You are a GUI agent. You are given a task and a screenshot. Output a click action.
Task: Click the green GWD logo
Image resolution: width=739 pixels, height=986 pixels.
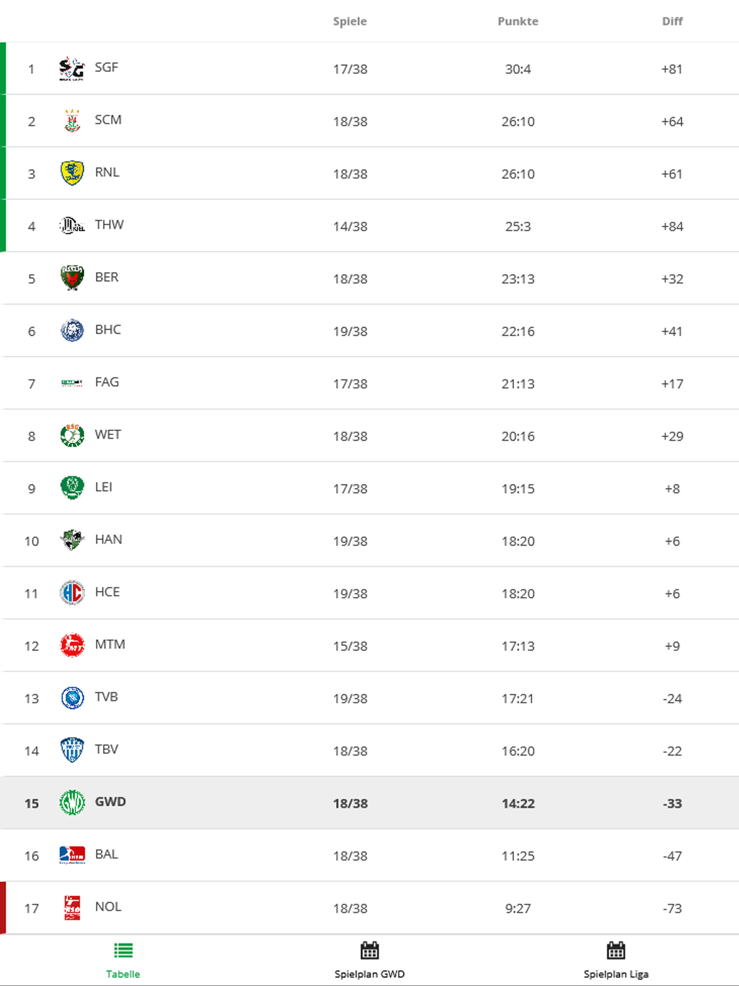click(x=72, y=802)
